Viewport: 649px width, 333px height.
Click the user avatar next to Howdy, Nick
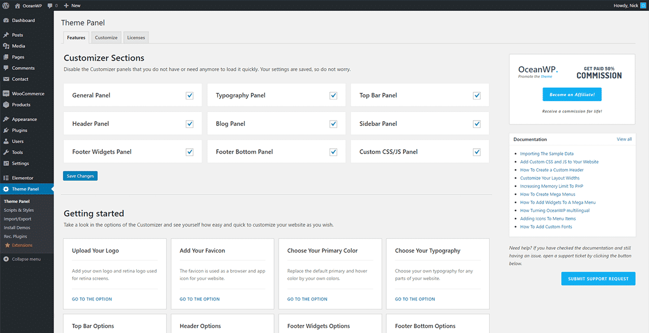pos(642,5)
